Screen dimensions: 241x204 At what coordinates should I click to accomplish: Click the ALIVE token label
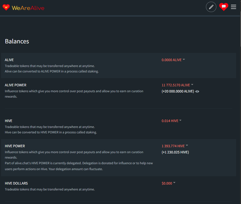click(x=9, y=60)
